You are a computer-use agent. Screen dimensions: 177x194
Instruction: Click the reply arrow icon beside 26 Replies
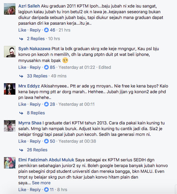click(x=21, y=150)
